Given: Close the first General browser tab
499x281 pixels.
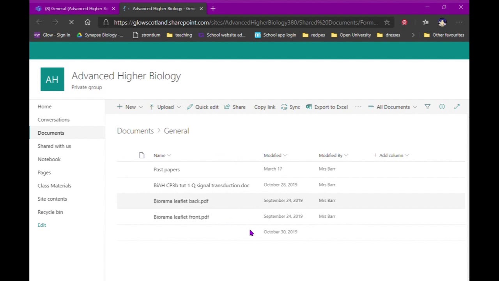Looking at the screenshot, I should click(x=113, y=8).
